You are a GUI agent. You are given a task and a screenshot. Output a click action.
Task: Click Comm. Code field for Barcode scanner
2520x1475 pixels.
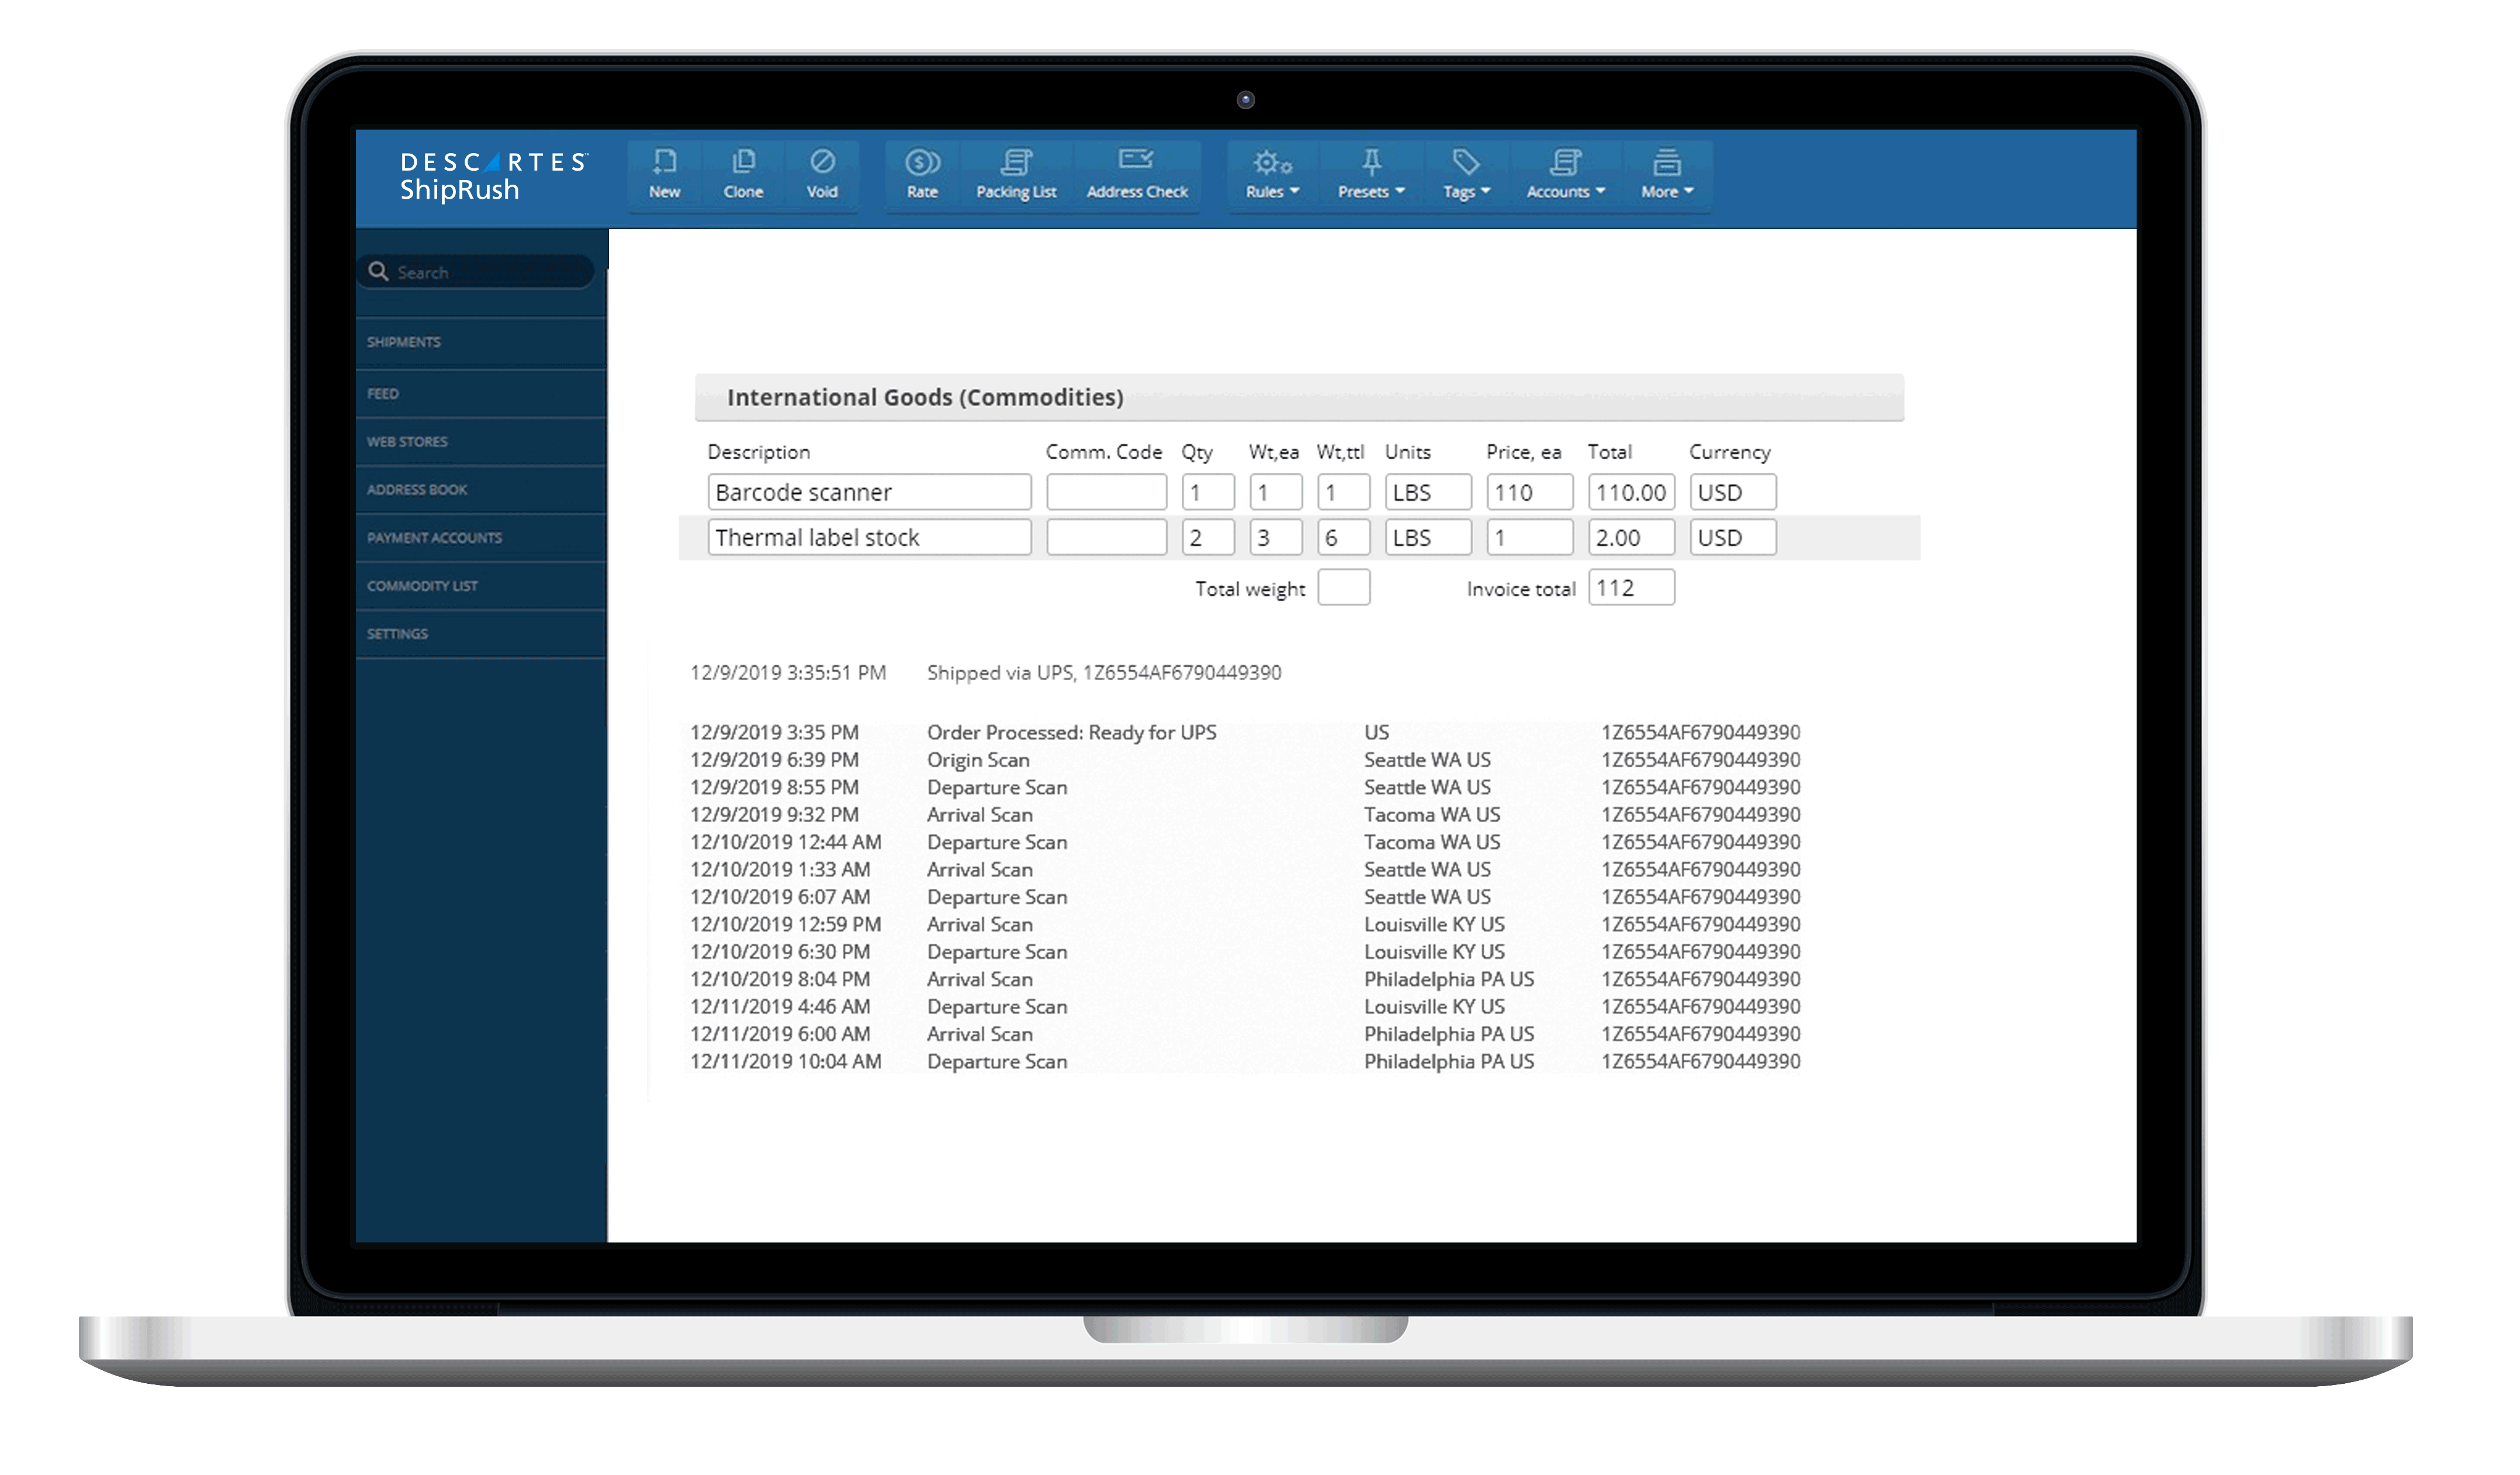pos(1106,492)
